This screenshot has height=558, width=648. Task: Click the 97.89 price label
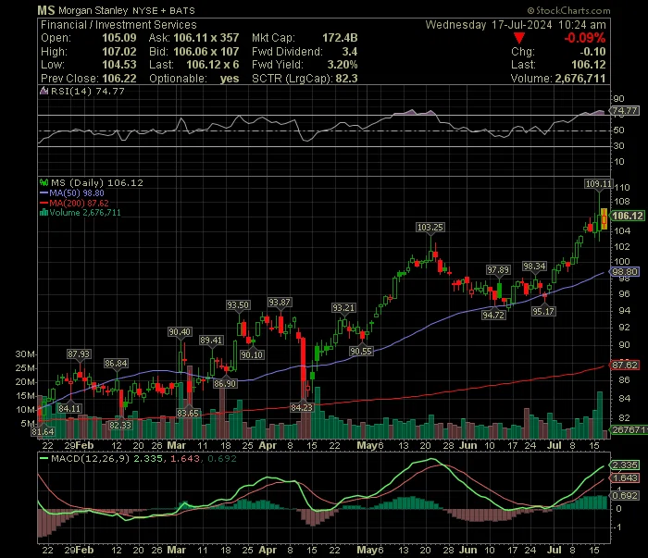(x=498, y=270)
